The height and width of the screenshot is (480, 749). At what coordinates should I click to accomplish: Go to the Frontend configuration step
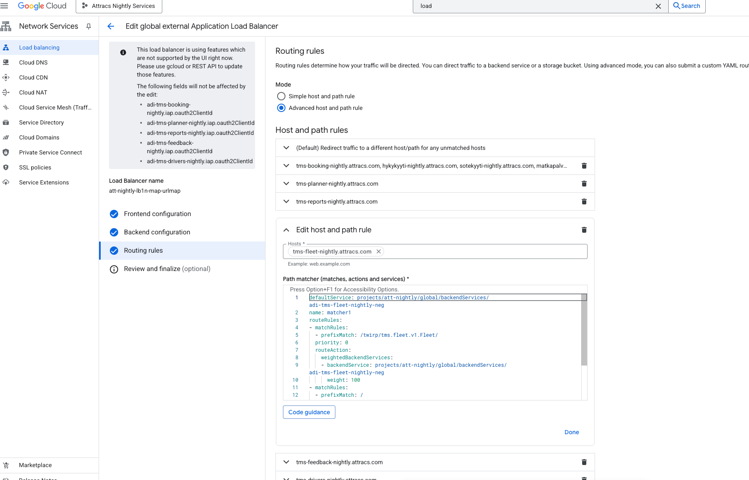[157, 214]
